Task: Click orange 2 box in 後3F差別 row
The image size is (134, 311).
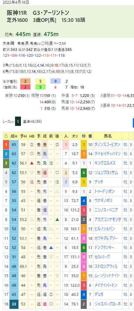Action: coord(25,81)
